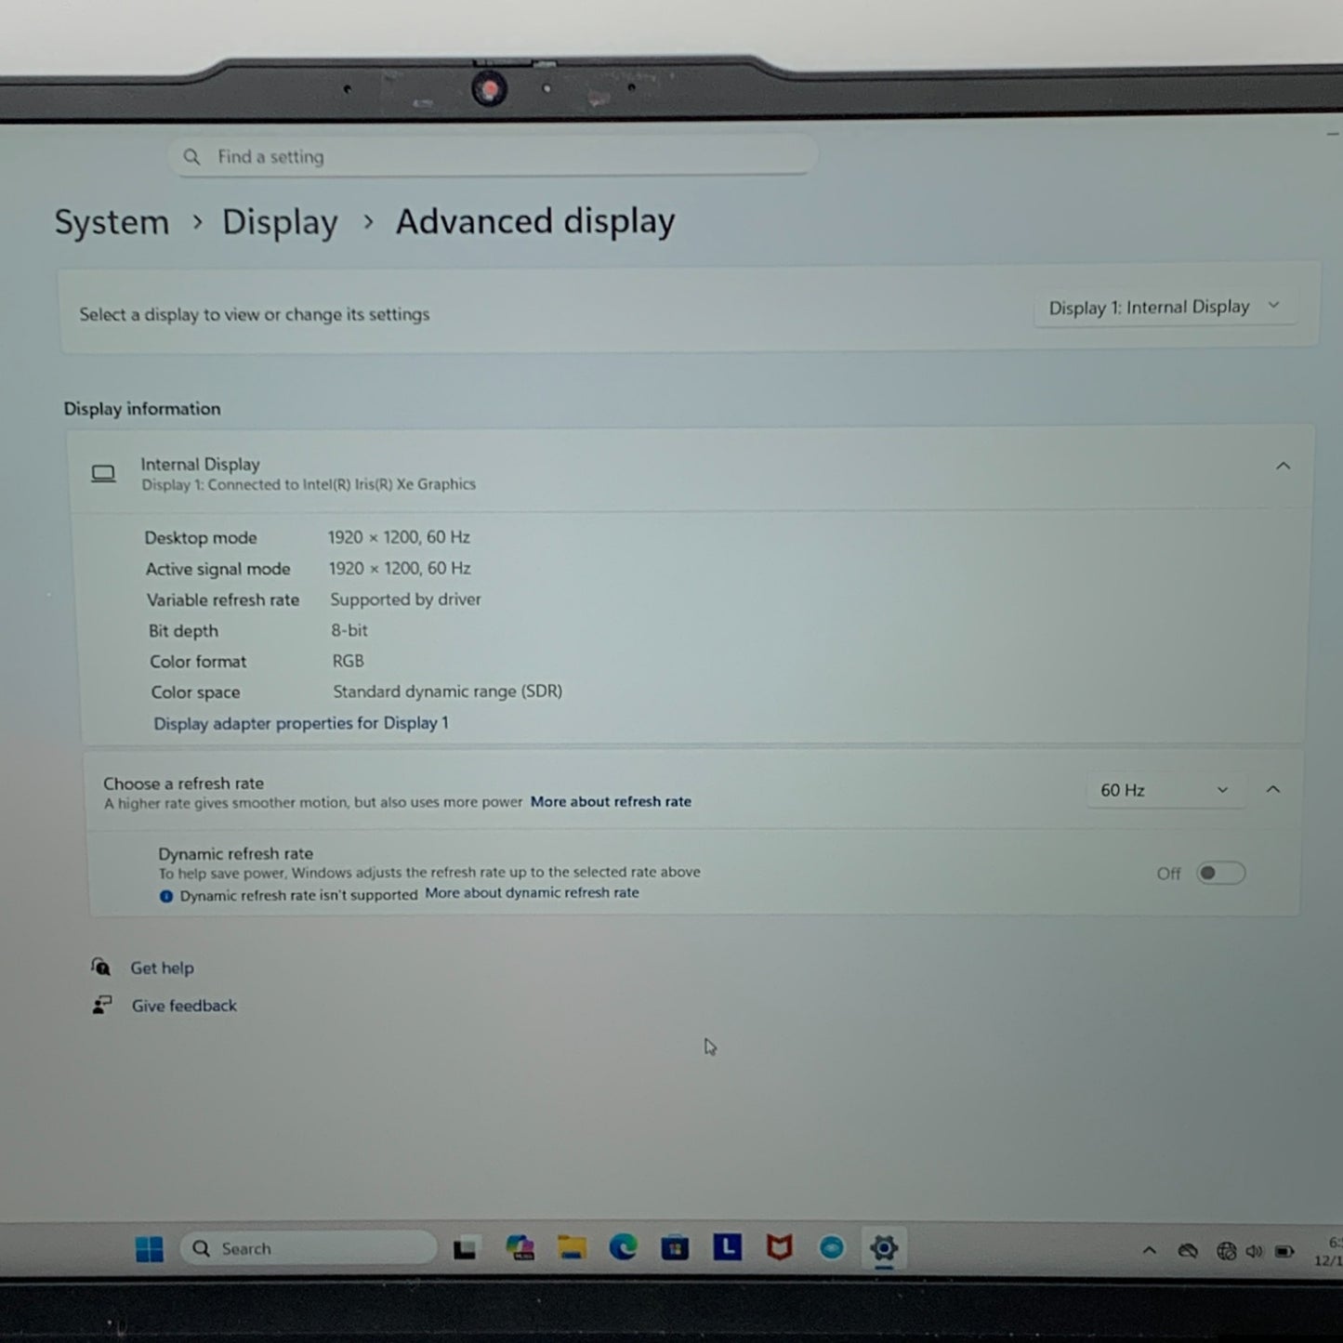Image resolution: width=1343 pixels, height=1343 pixels.
Task: Collapse the Internal Display information panel
Action: pos(1284,466)
